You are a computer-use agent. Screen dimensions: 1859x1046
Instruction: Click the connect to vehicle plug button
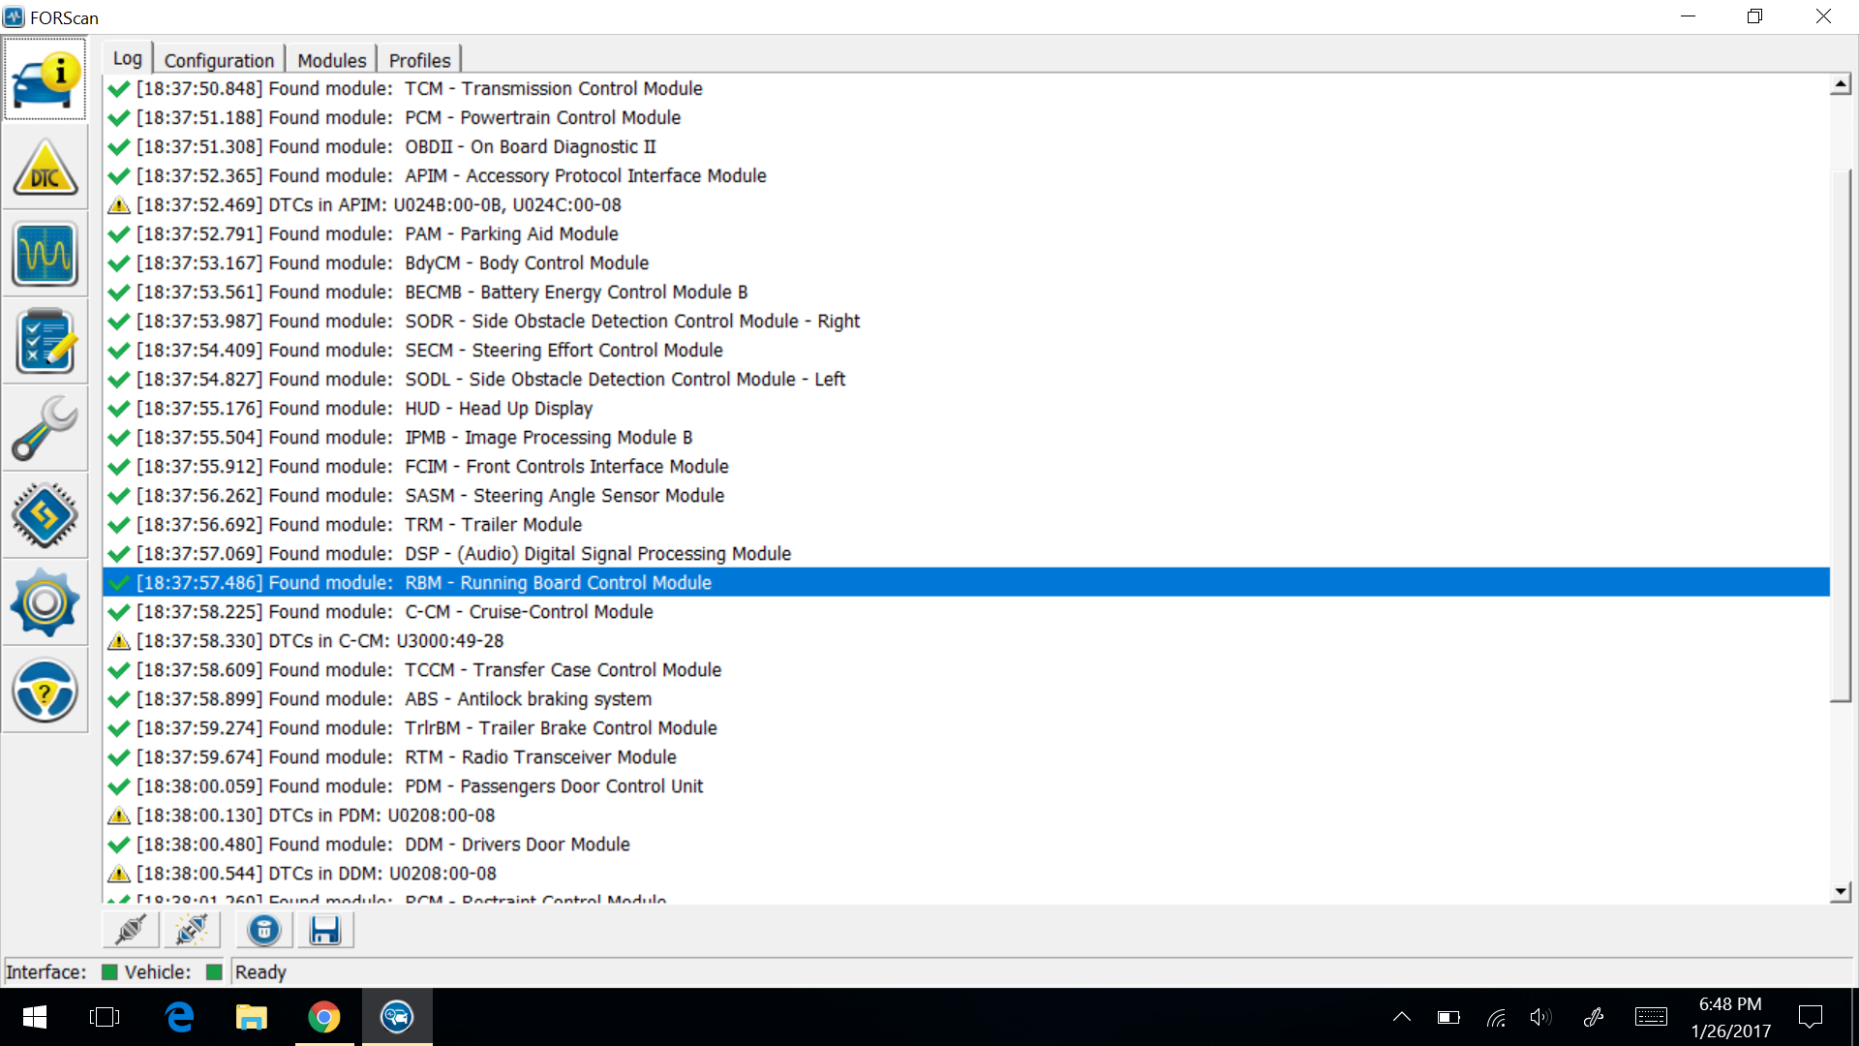click(131, 930)
